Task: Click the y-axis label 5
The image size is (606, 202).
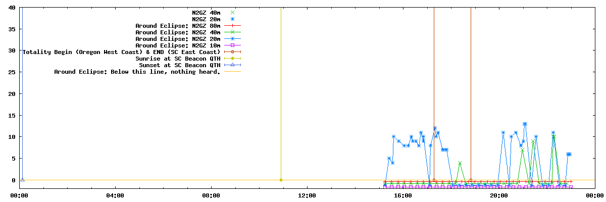Action: pos(14,159)
